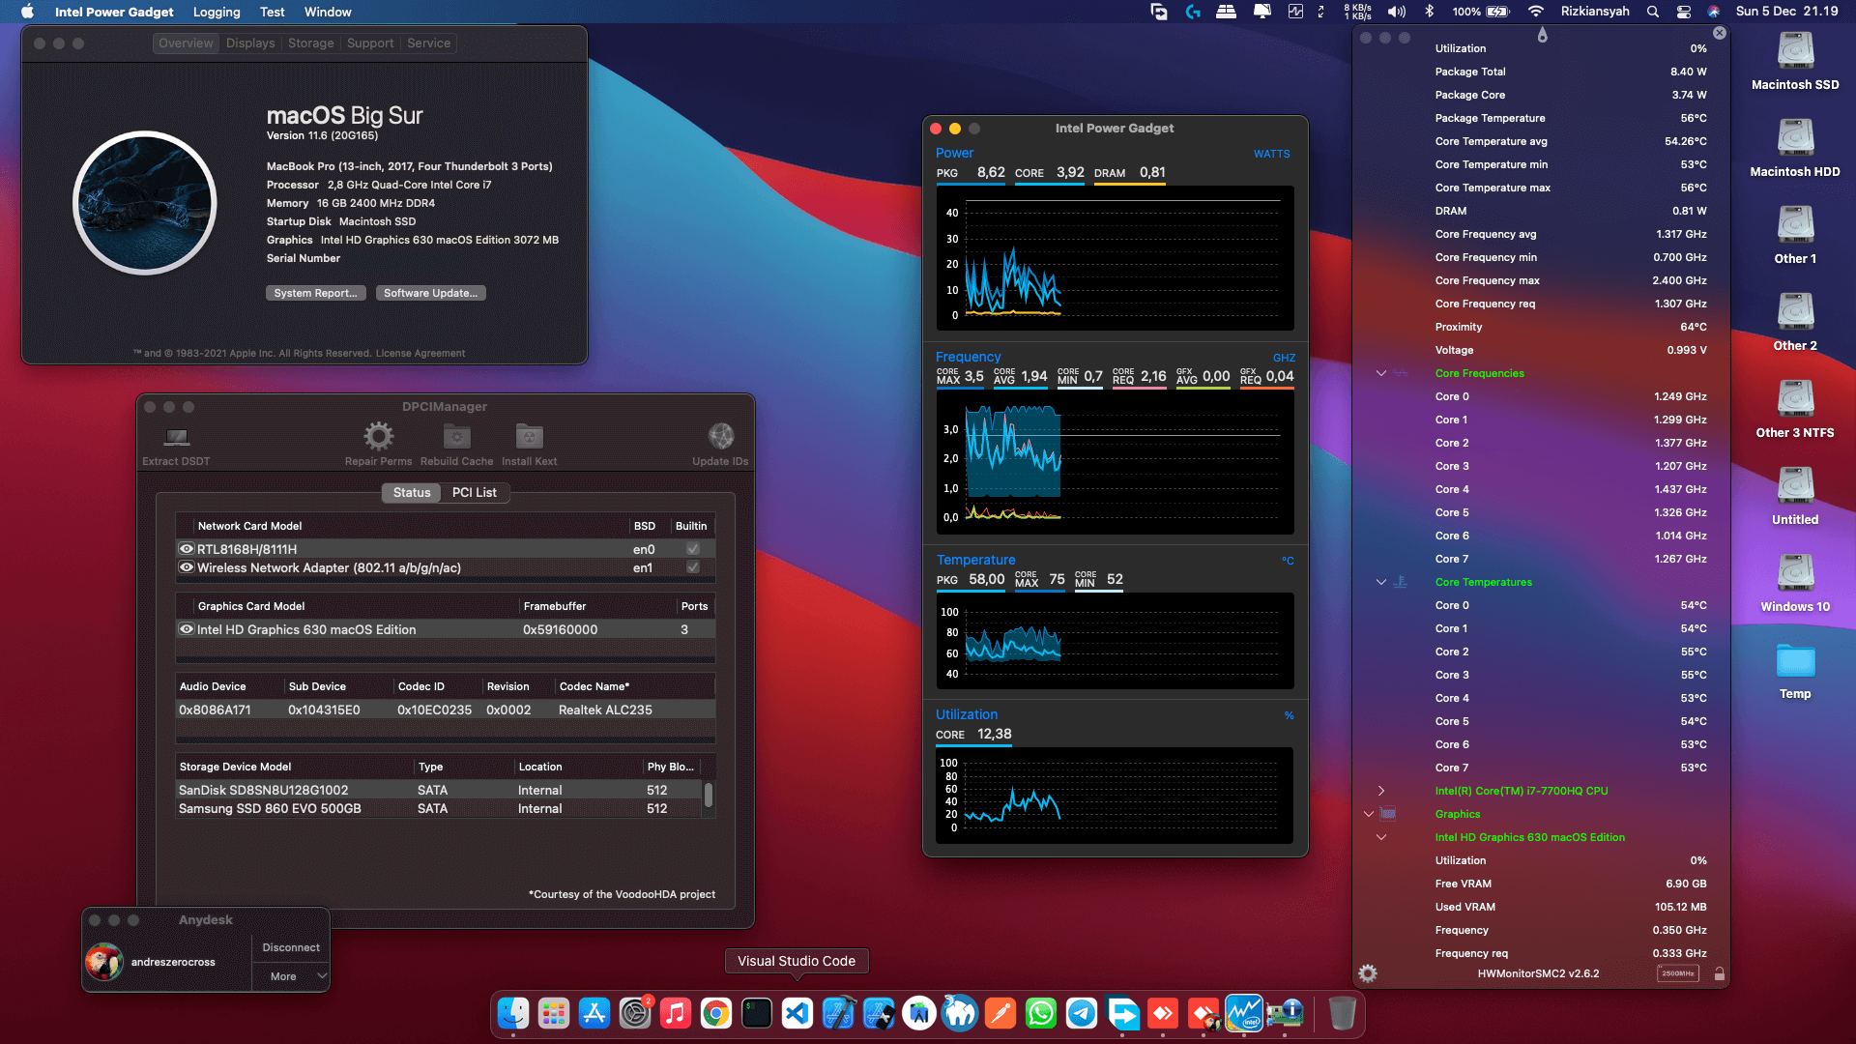Click System Report button

315,293
